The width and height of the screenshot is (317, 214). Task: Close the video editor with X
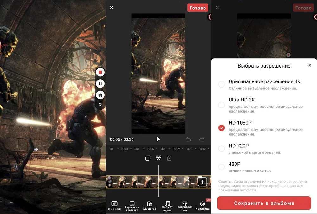pos(111,7)
